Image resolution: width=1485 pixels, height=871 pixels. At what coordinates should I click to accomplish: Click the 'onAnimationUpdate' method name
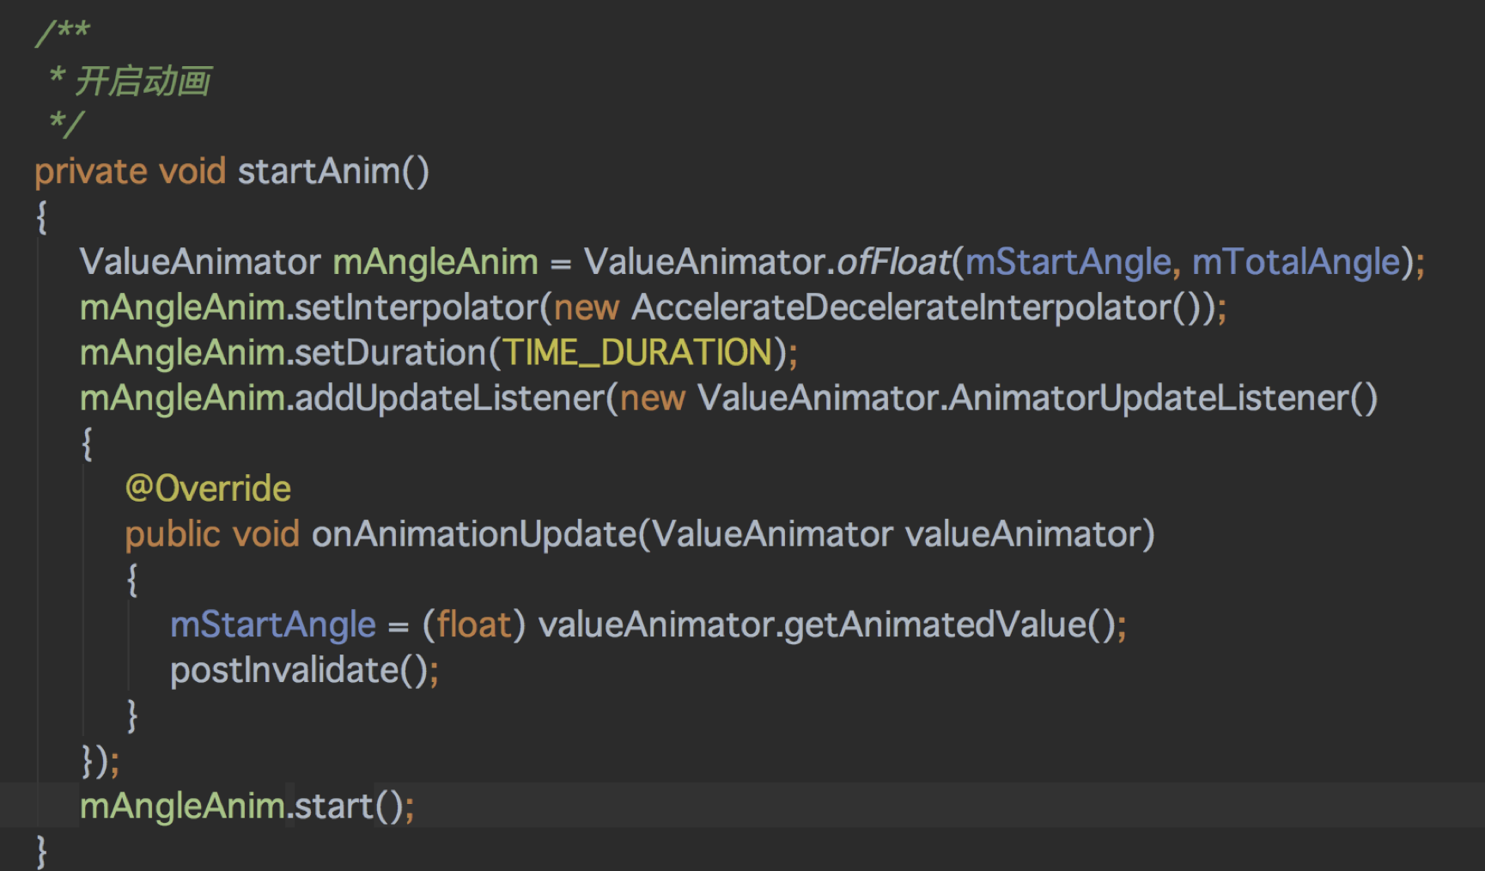(x=474, y=534)
